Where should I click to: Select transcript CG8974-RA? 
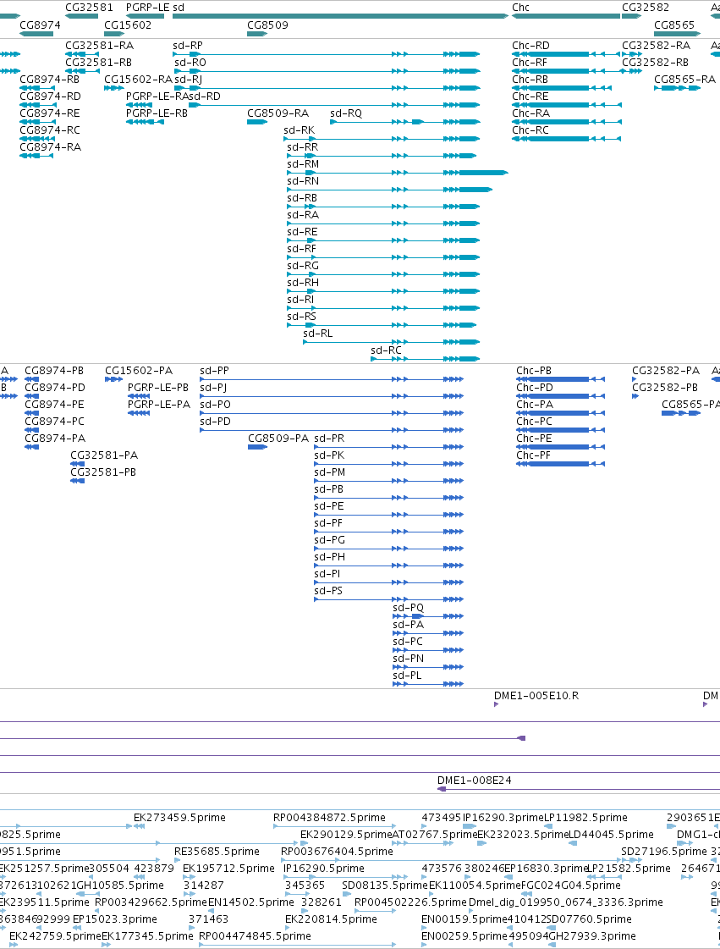(x=36, y=156)
